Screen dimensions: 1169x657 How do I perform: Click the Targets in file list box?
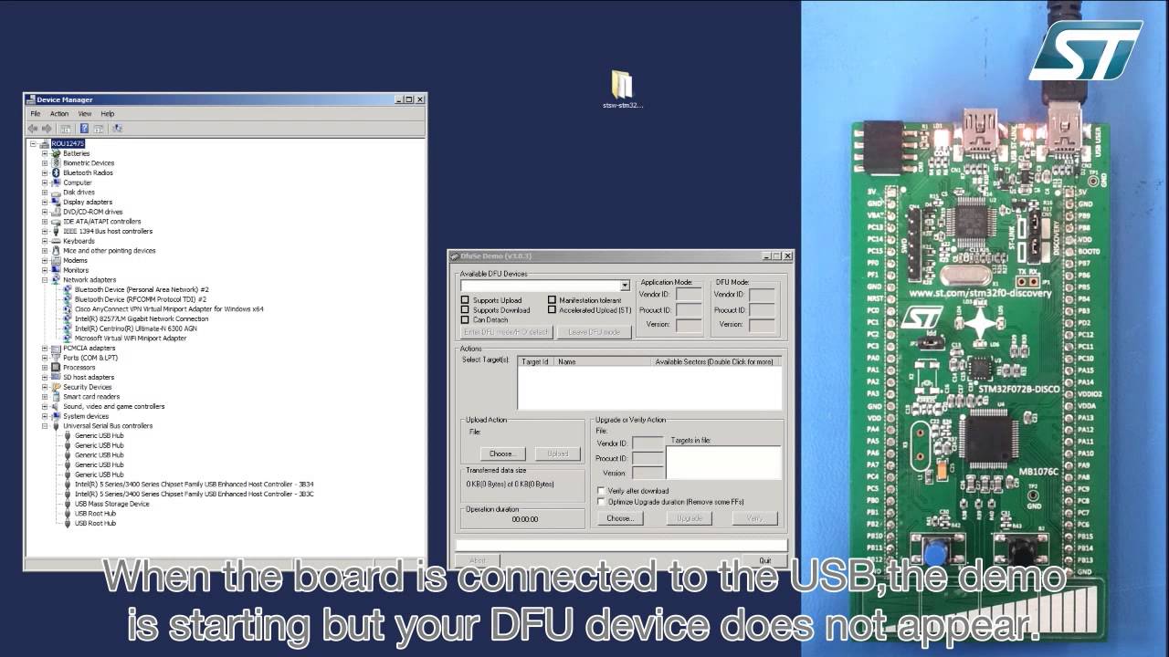pos(723,463)
